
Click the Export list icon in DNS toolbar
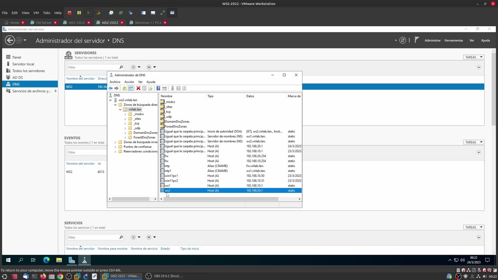pos(150,88)
